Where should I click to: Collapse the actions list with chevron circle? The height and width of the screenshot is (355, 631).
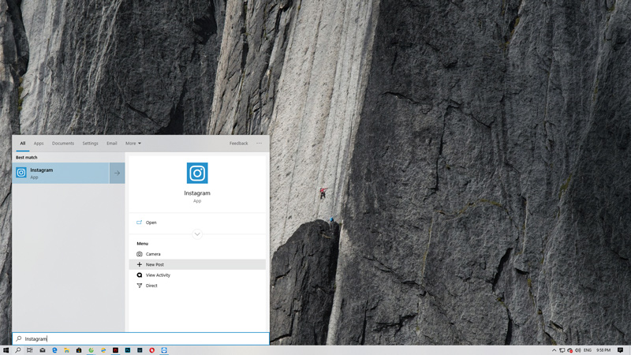click(x=197, y=234)
